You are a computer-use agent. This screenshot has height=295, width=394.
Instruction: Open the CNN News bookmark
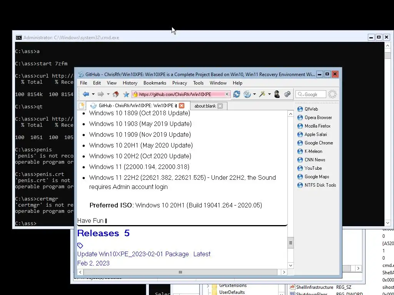click(311, 160)
